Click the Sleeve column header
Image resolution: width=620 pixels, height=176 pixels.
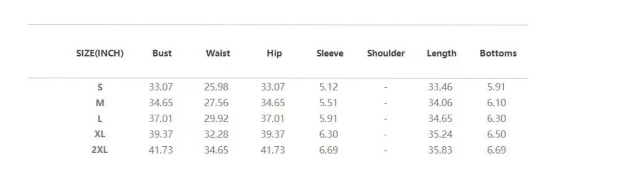[330, 53]
